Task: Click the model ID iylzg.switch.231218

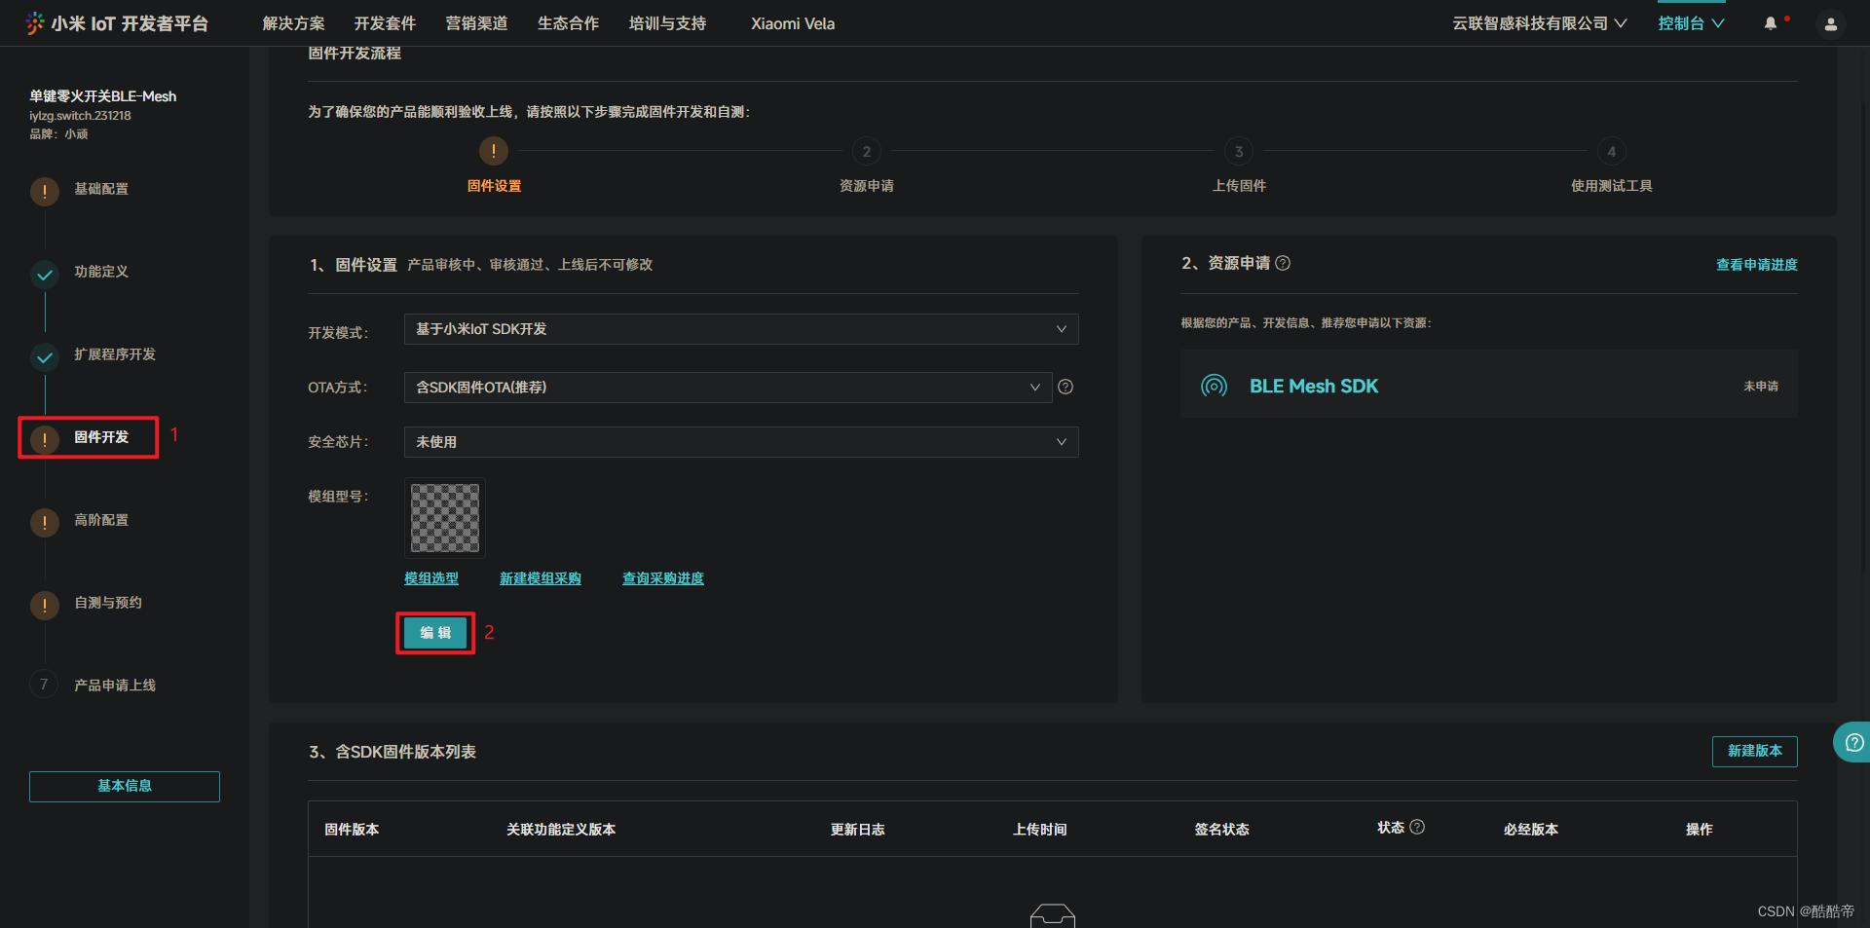Action: 80,116
